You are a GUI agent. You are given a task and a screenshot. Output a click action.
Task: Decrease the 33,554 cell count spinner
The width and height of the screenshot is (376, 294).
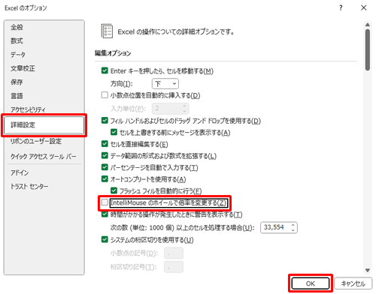tap(293, 230)
